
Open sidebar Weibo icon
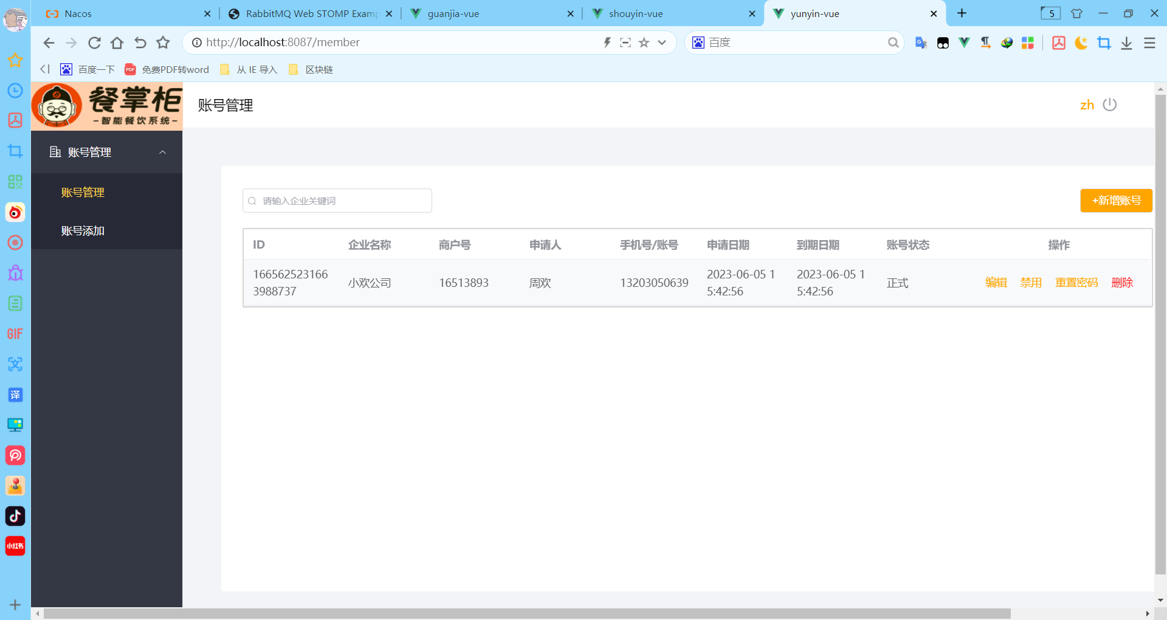15,212
